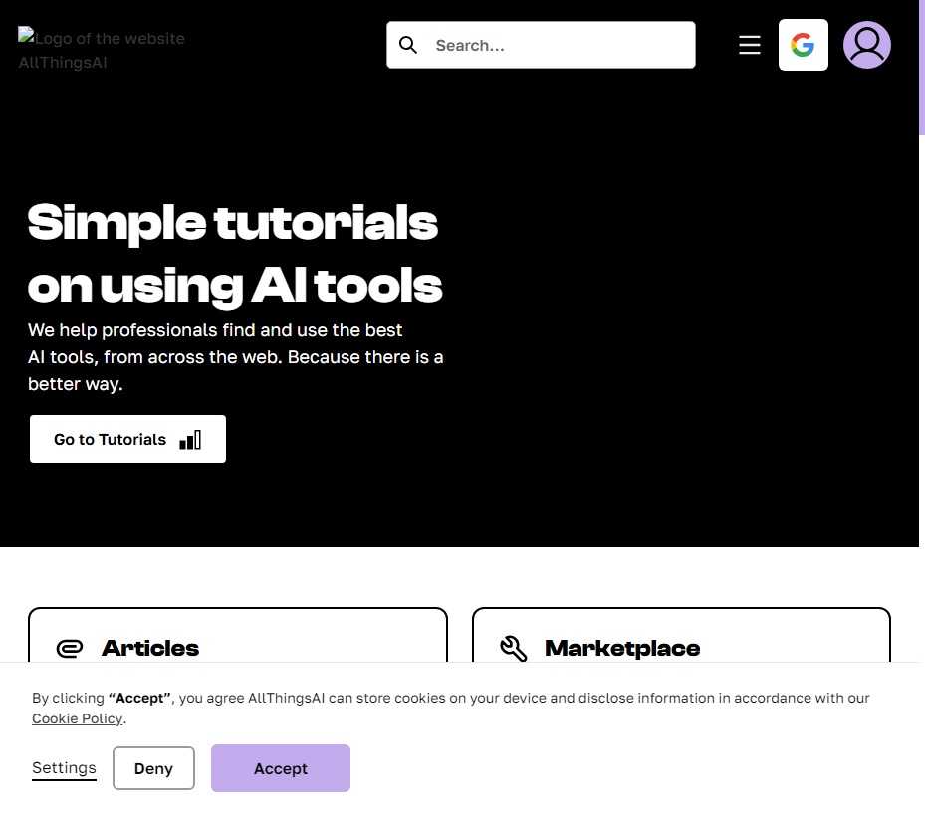Screen dimensions: 925x816
Task: Click the bold "Accept" word in cookie notice
Action: tap(139, 698)
